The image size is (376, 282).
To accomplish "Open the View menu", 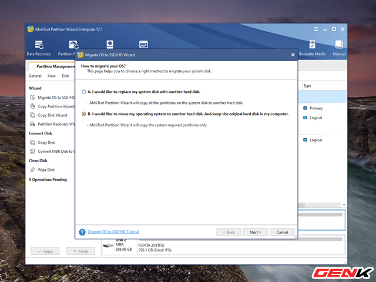I will [52, 76].
